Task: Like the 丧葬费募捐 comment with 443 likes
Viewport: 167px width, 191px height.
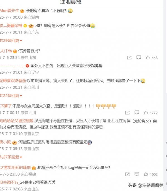Action: point(148,57)
